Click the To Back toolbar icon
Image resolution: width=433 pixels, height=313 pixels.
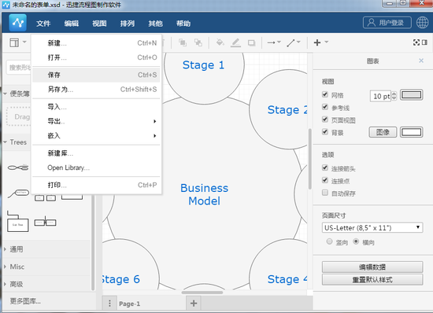[198, 42]
